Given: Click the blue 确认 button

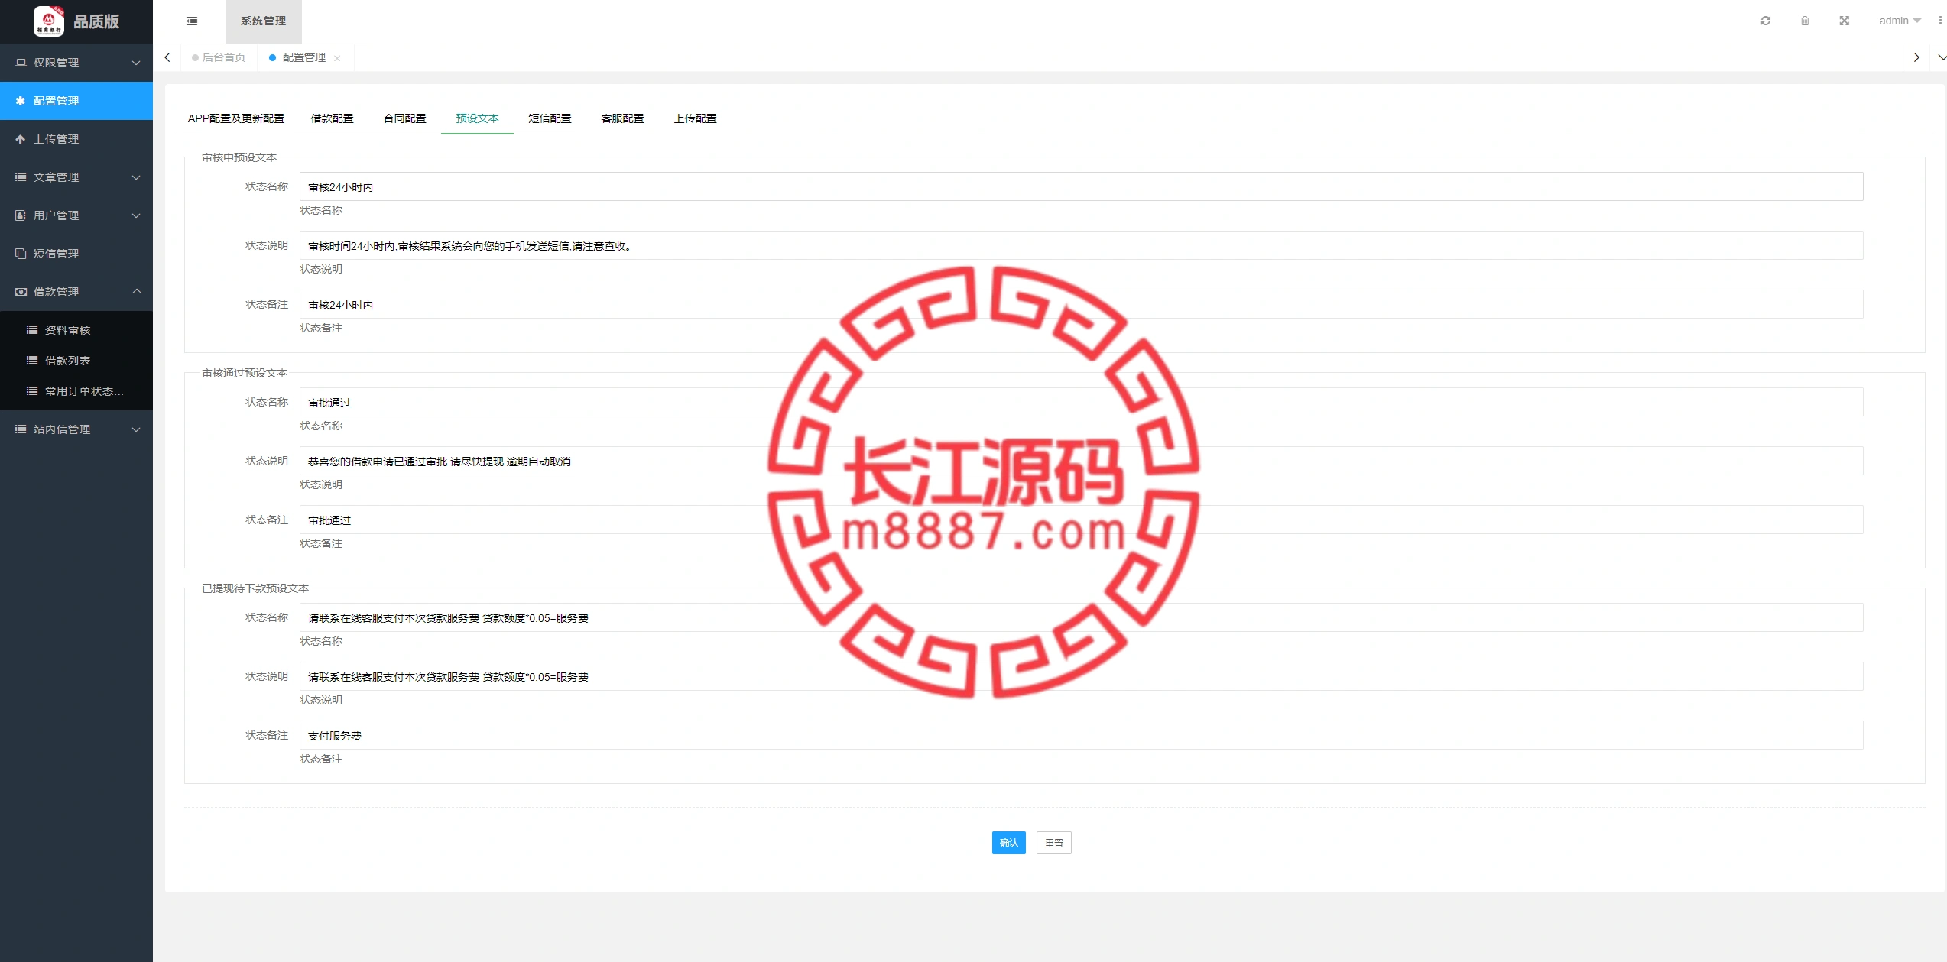Looking at the screenshot, I should [1009, 843].
